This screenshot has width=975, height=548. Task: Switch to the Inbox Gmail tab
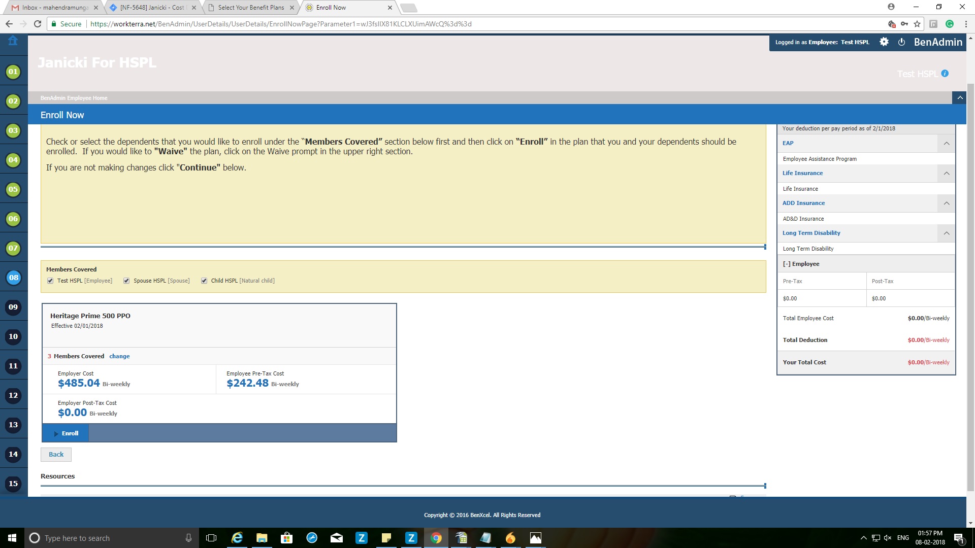[x=55, y=8]
